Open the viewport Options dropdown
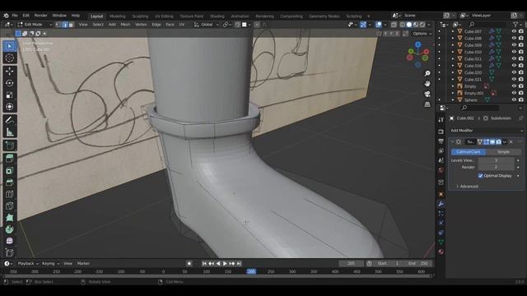This screenshot has width=527, height=296. 422,34
